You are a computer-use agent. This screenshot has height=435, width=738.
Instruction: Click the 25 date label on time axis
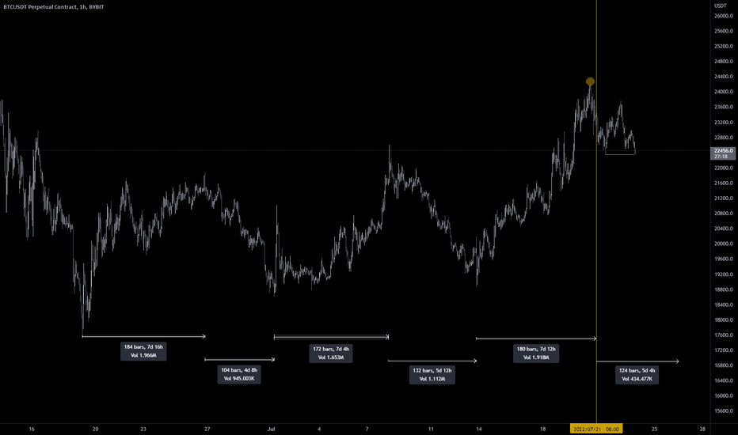pos(654,429)
